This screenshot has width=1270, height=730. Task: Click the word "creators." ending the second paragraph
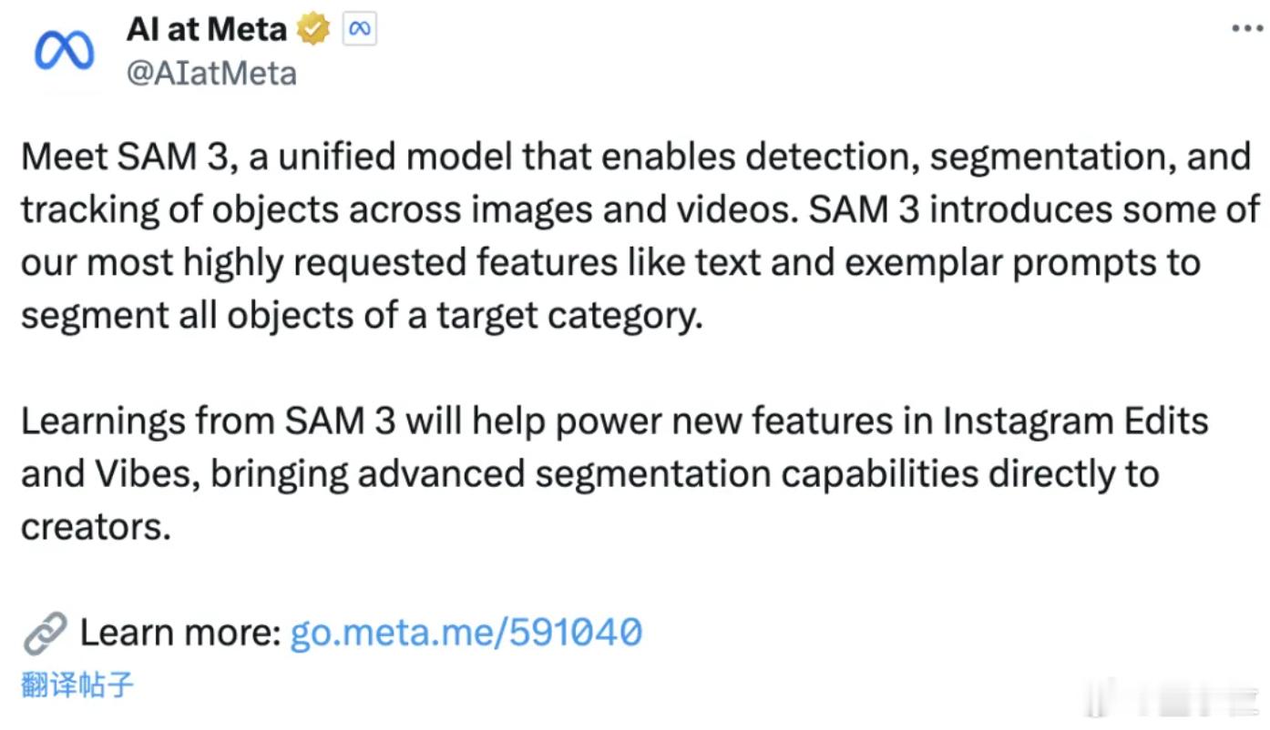pos(96,526)
